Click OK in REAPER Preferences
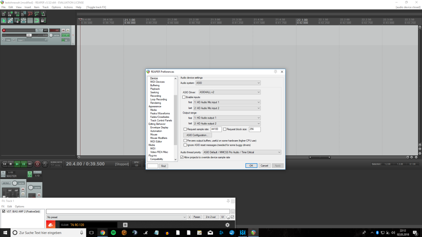 [251, 166]
